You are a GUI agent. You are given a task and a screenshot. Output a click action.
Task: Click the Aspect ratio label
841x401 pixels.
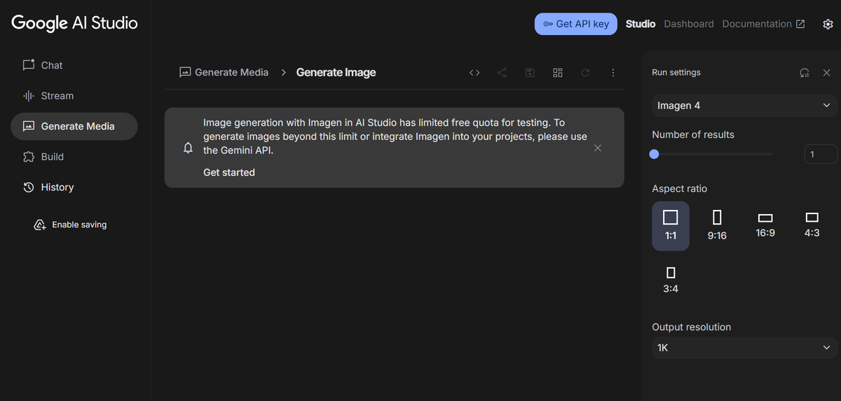click(x=680, y=189)
